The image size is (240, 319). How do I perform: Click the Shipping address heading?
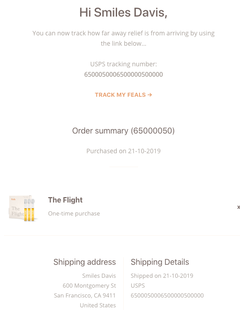click(84, 262)
